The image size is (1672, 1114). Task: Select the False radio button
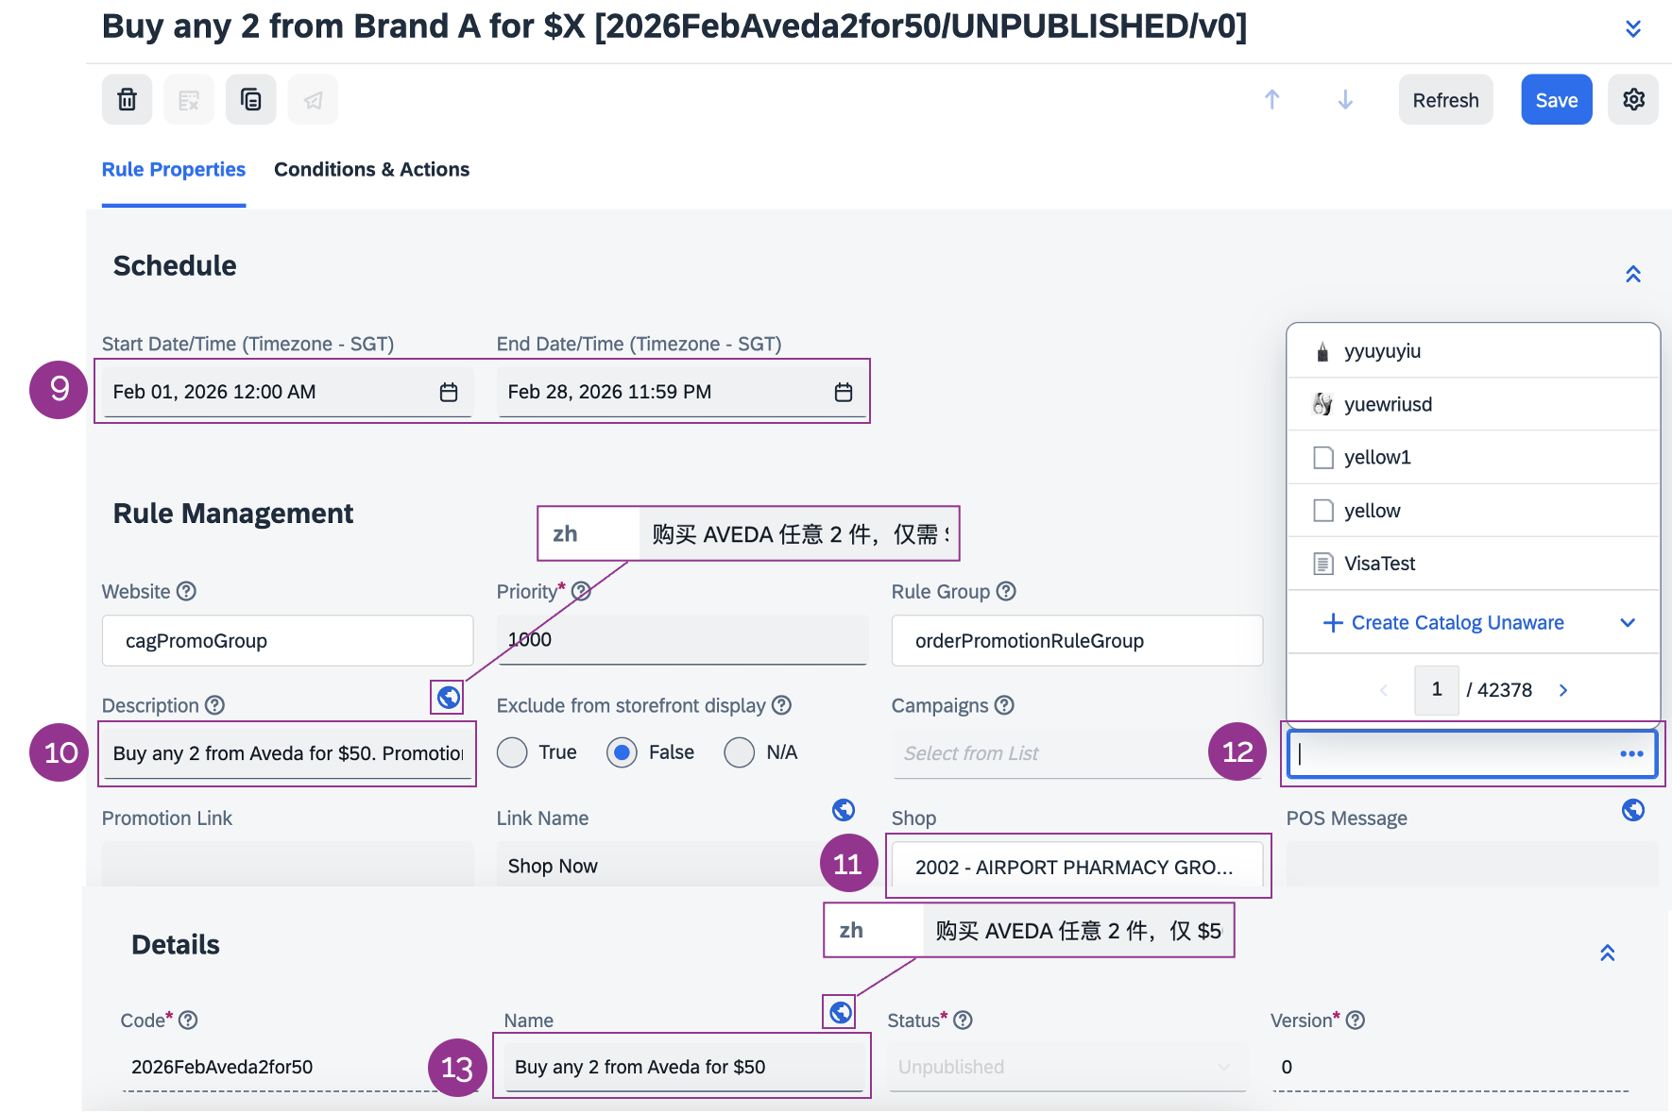click(x=622, y=752)
